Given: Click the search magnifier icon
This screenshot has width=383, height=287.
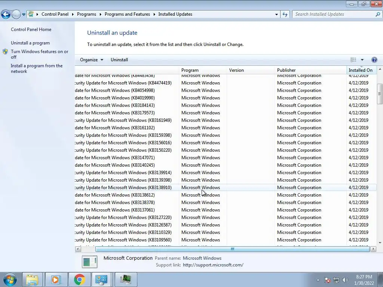Looking at the screenshot, I should pos(378,14).
